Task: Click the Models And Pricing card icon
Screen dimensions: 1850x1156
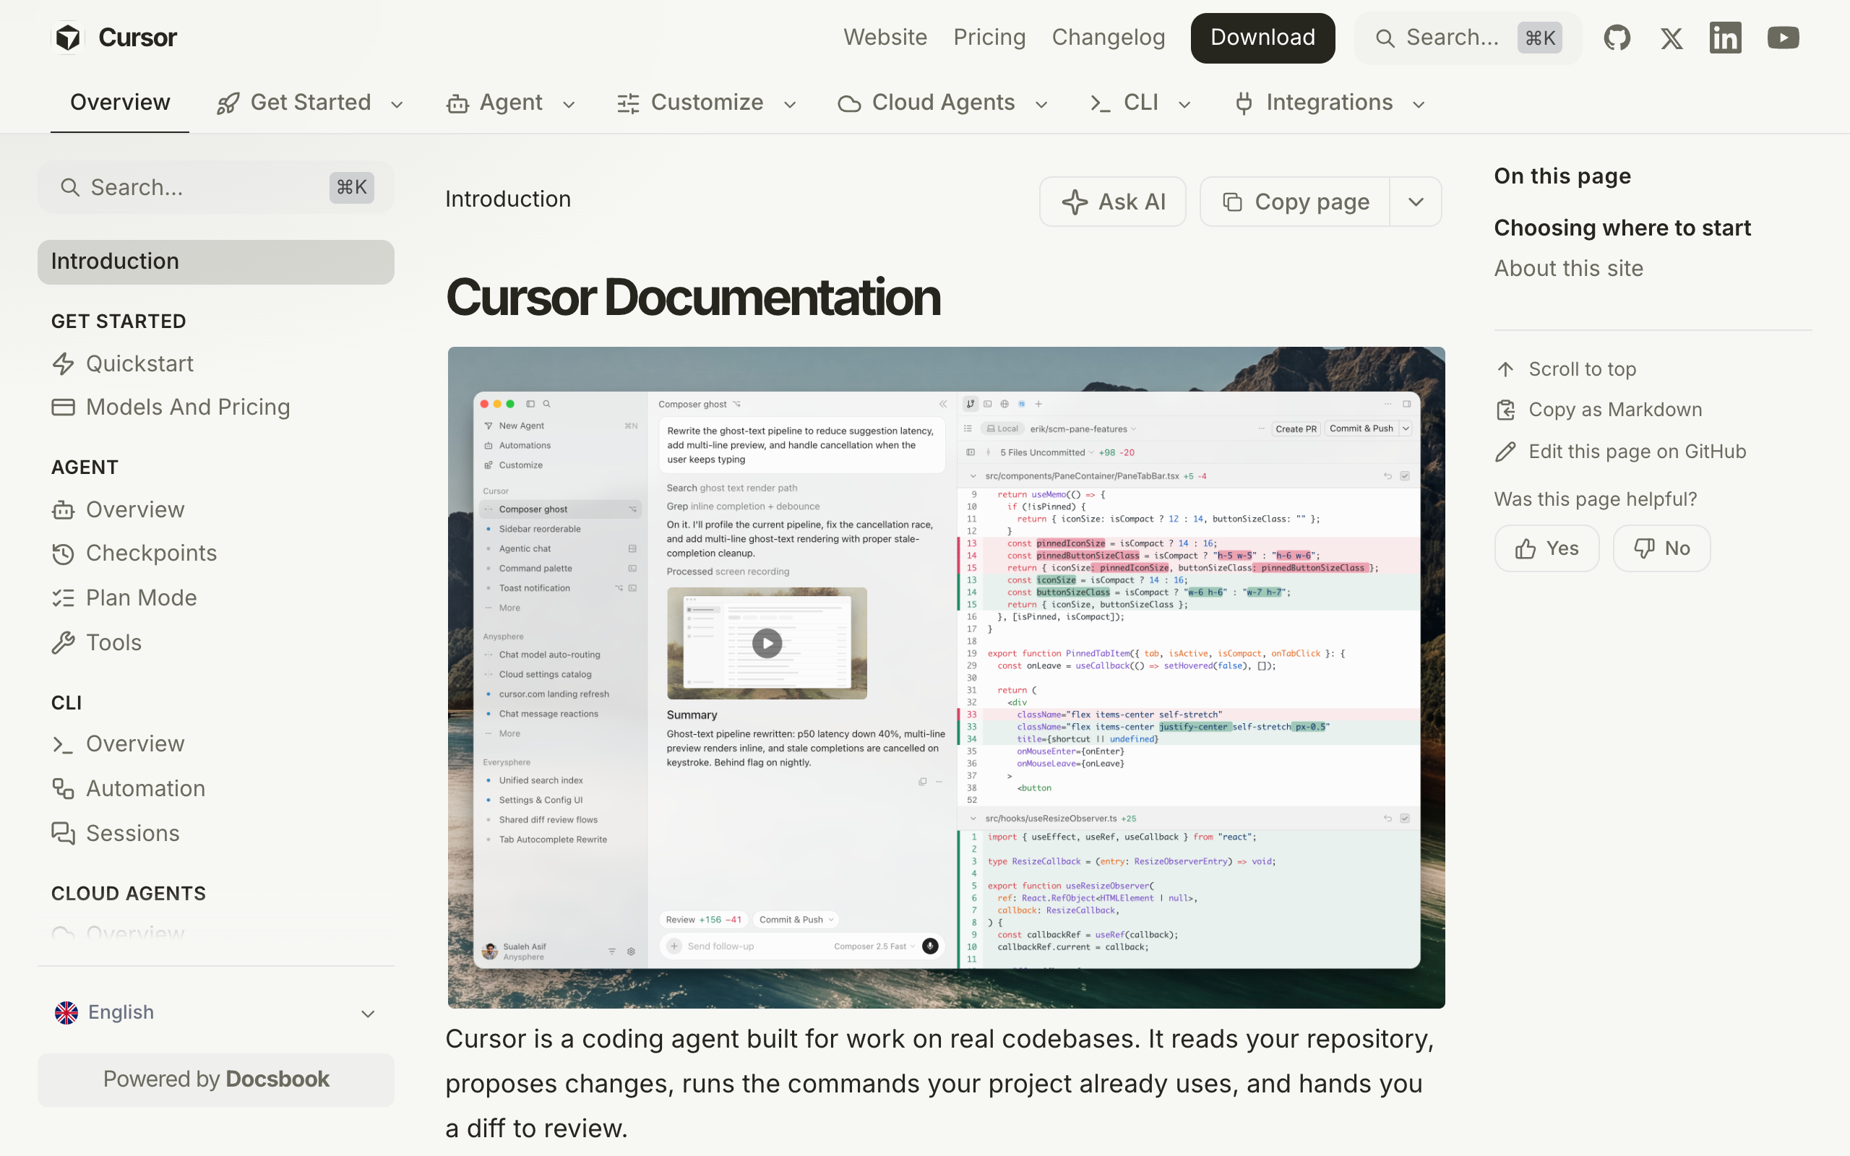Action: coord(64,407)
